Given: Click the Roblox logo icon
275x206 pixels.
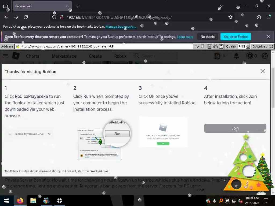Looking at the screenshot, I should coord(16,56).
